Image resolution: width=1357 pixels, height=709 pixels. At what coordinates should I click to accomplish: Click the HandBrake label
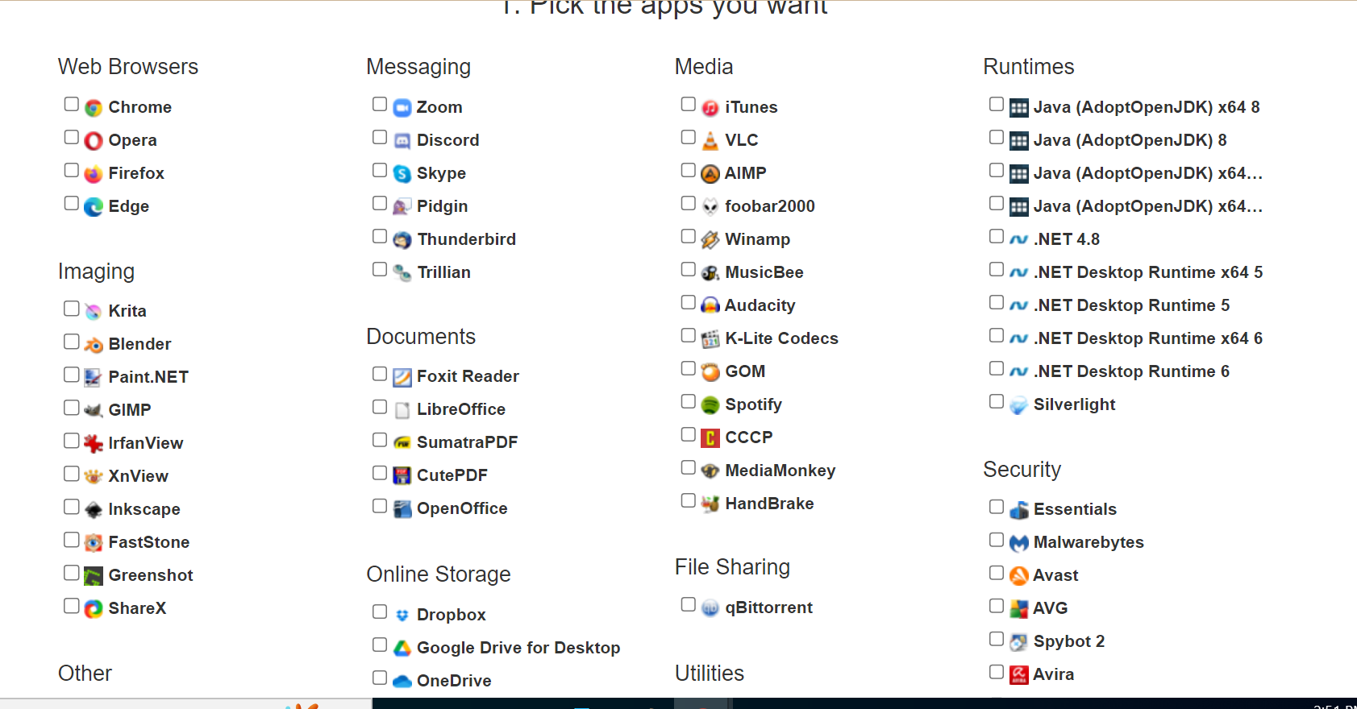pyautogui.click(x=768, y=504)
